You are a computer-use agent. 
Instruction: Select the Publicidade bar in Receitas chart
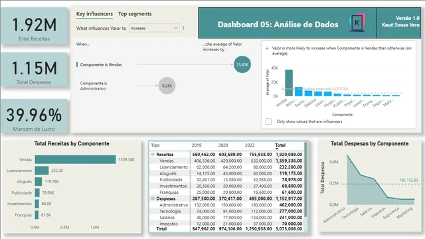pos(37,193)
